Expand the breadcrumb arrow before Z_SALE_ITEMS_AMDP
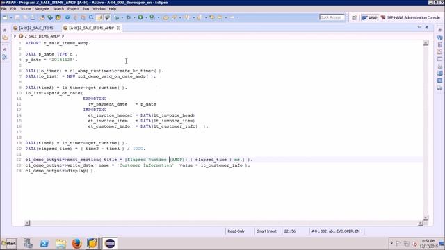The image size is (445, 250). [15, 36]
